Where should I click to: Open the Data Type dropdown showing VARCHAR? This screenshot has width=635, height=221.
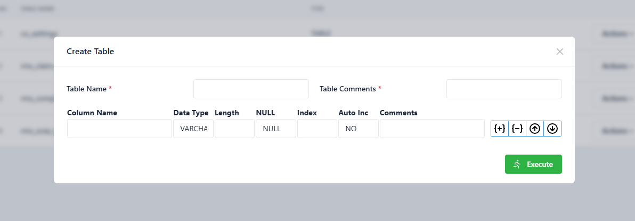click(193, 129)
